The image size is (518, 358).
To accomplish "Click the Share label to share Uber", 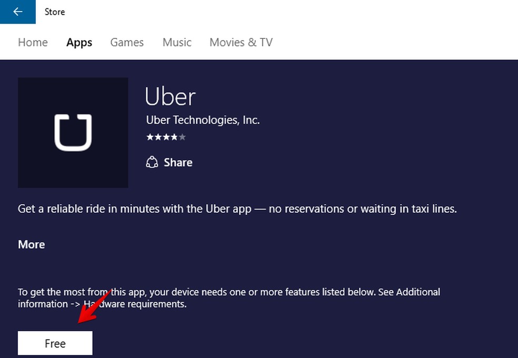I will click(178, 162).
